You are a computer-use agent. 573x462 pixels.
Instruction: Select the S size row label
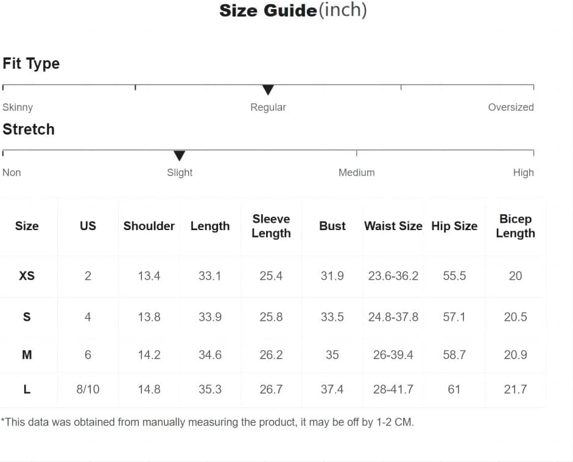click(27, 317)
